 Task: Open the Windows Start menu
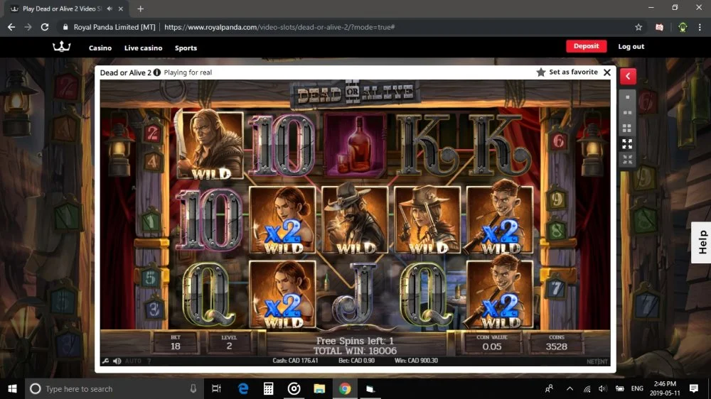tap(12, 388)
